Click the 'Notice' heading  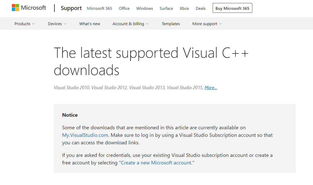pos(70,115)
